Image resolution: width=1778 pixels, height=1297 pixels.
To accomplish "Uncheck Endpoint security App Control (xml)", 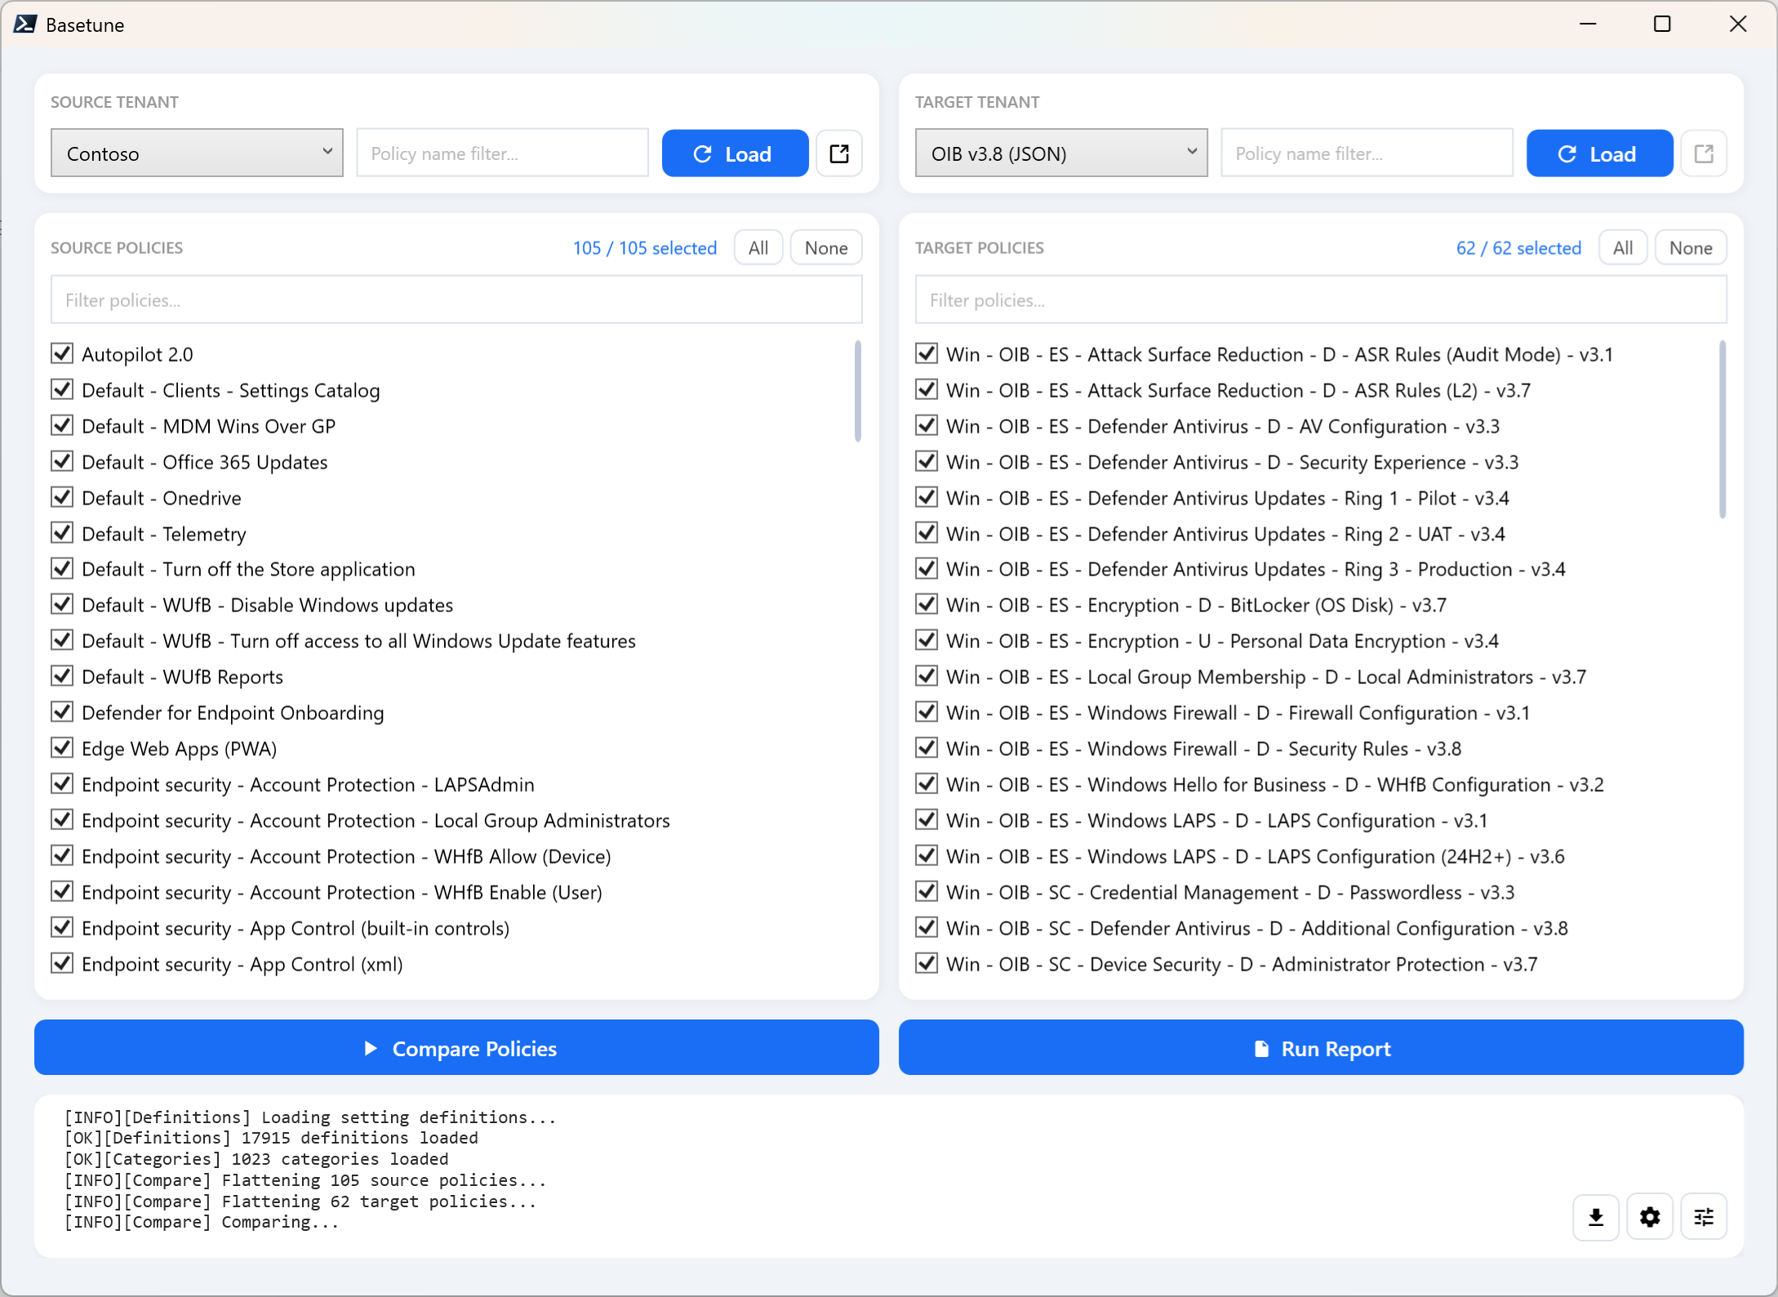I will click(62, 963).
